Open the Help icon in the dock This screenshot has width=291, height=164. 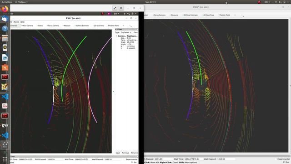pos(5,28)
